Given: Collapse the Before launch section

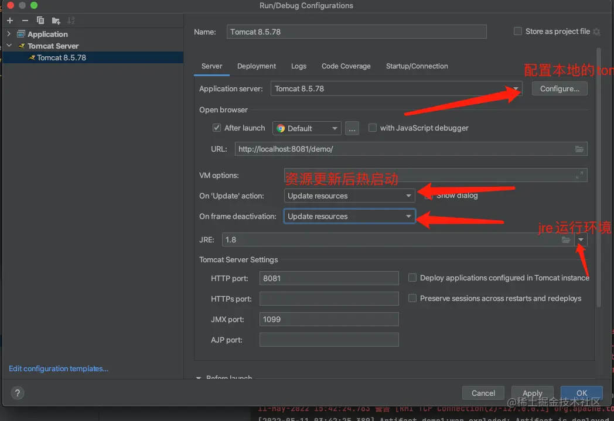Looking at the screenshot, I should click(x=199, y=378).
